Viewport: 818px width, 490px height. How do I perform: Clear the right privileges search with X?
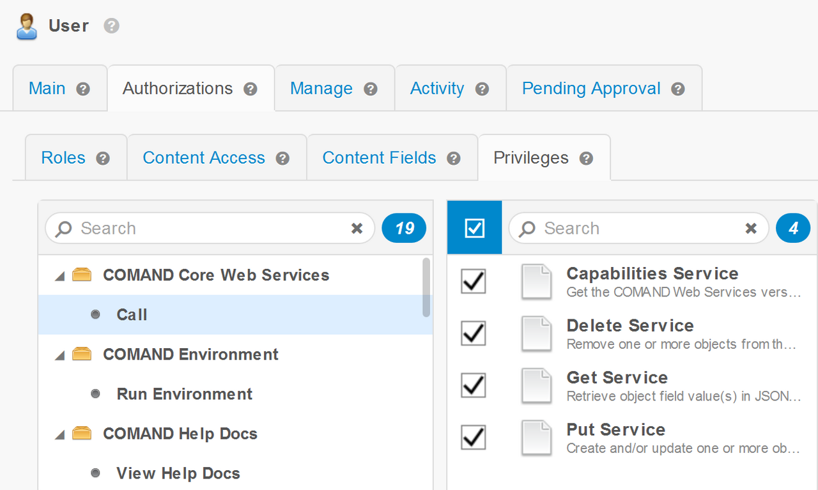point(752,229)
